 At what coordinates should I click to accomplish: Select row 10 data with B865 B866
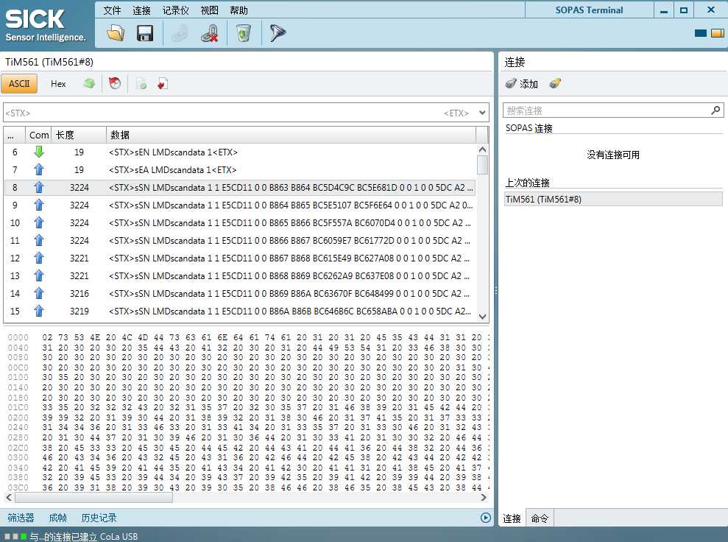(240, 222)
